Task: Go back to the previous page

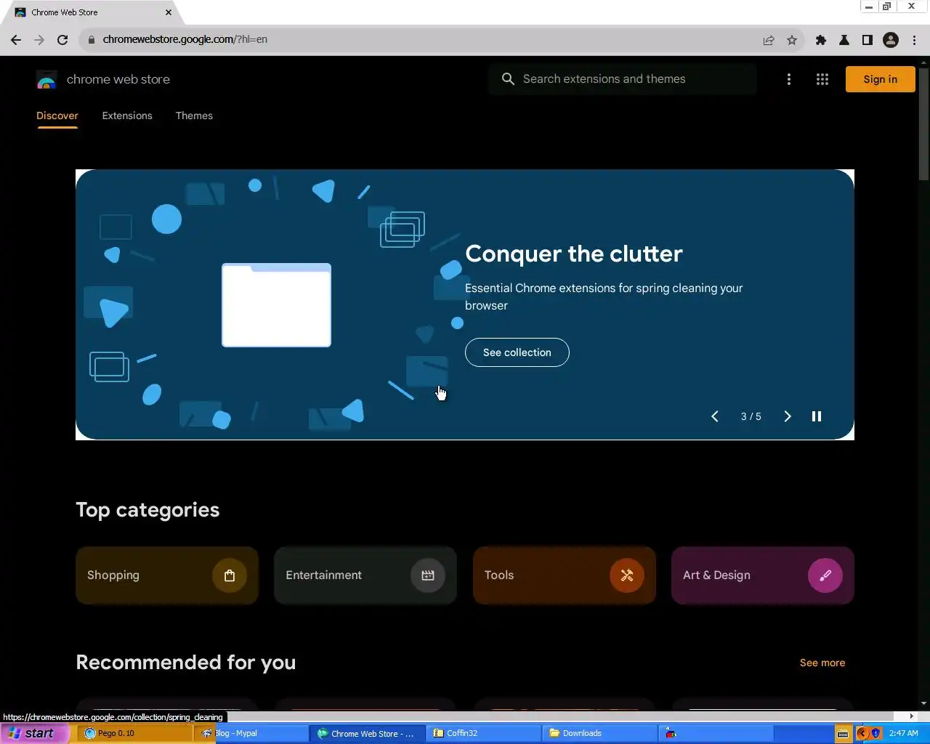Action: pyautogui.click(x=16, y=40)
